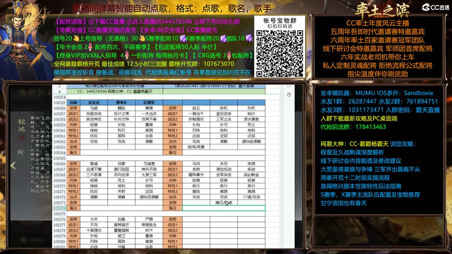452x254 pixels.
Task: Select the 折戟强攻 cell
Action: [x=196, y=119]
